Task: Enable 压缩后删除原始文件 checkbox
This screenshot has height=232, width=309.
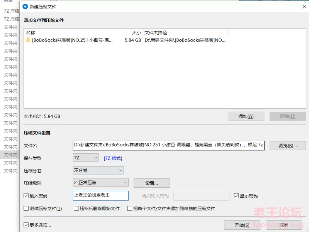Action: pyautogui.click(x=76, y=208)
